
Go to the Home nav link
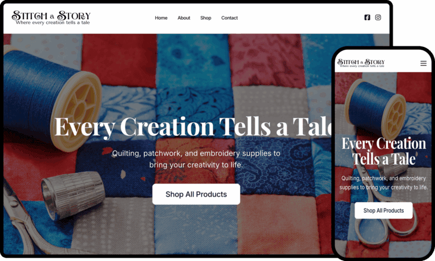click(161, 18)
